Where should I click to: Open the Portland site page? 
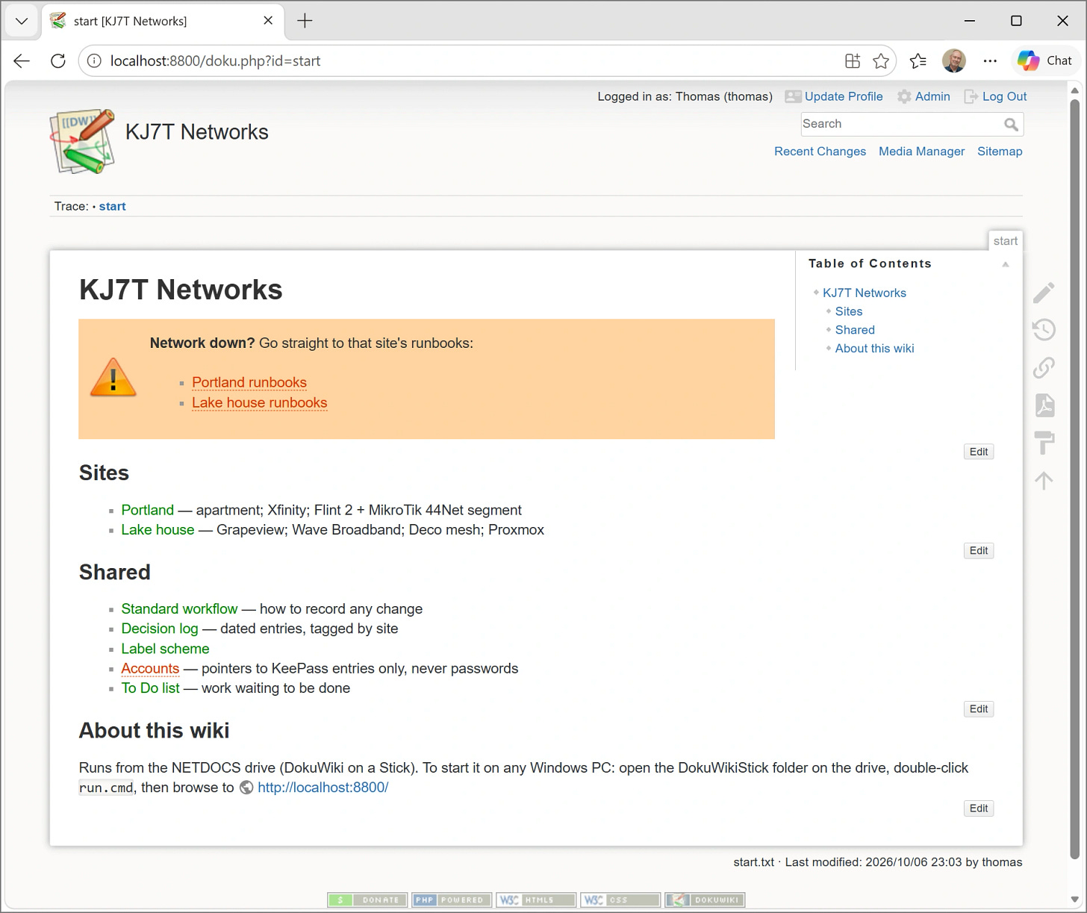[x=147, y=510]
